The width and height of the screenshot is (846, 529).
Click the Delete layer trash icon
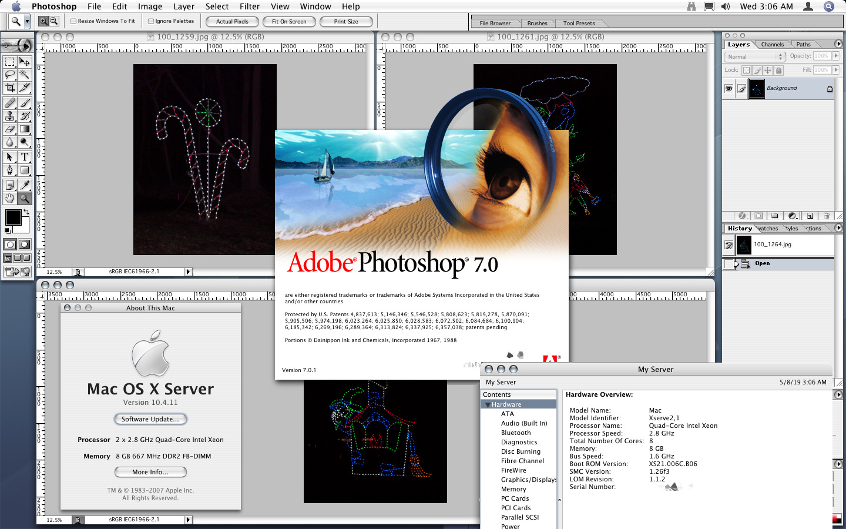point(827,216)
